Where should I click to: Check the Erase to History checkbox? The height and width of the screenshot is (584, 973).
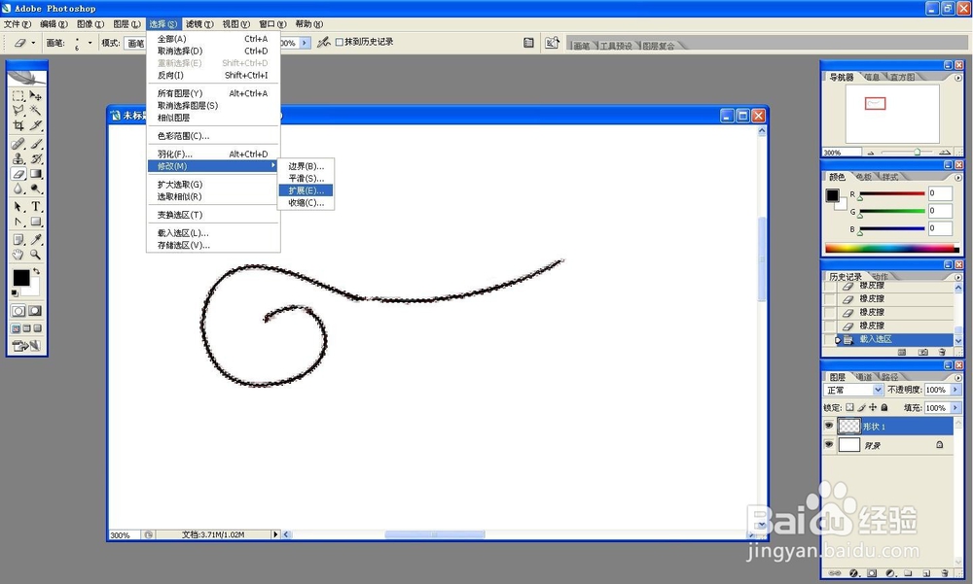[x=340, y=42]
